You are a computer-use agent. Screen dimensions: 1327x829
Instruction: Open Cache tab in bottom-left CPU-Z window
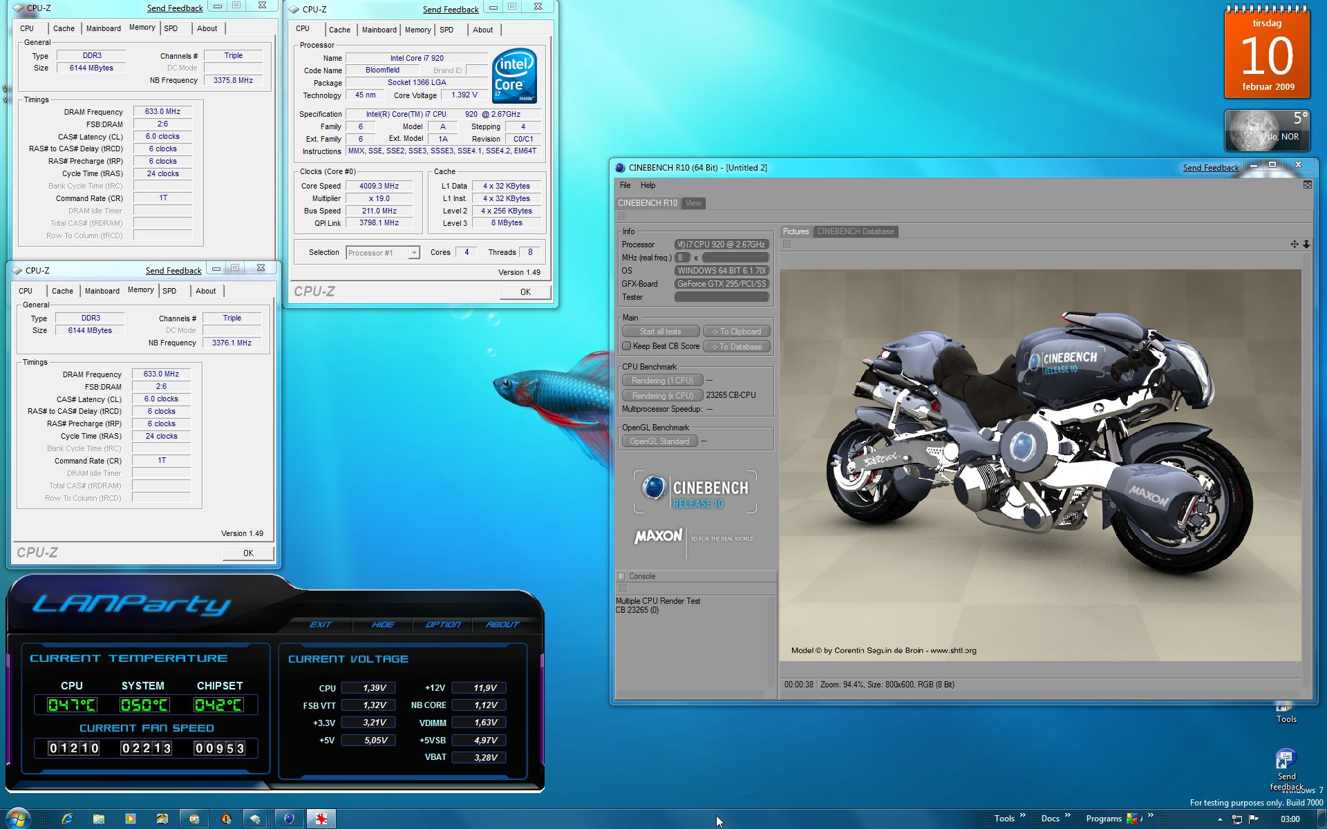[x=62, y=291]
